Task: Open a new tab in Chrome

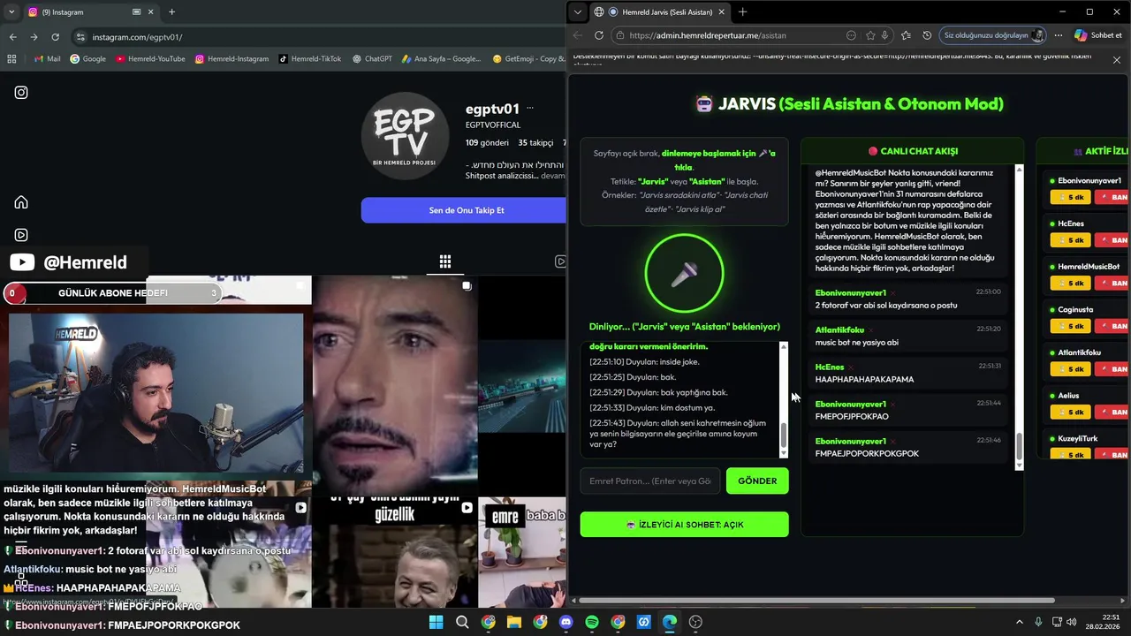Action: click(171, 11)
